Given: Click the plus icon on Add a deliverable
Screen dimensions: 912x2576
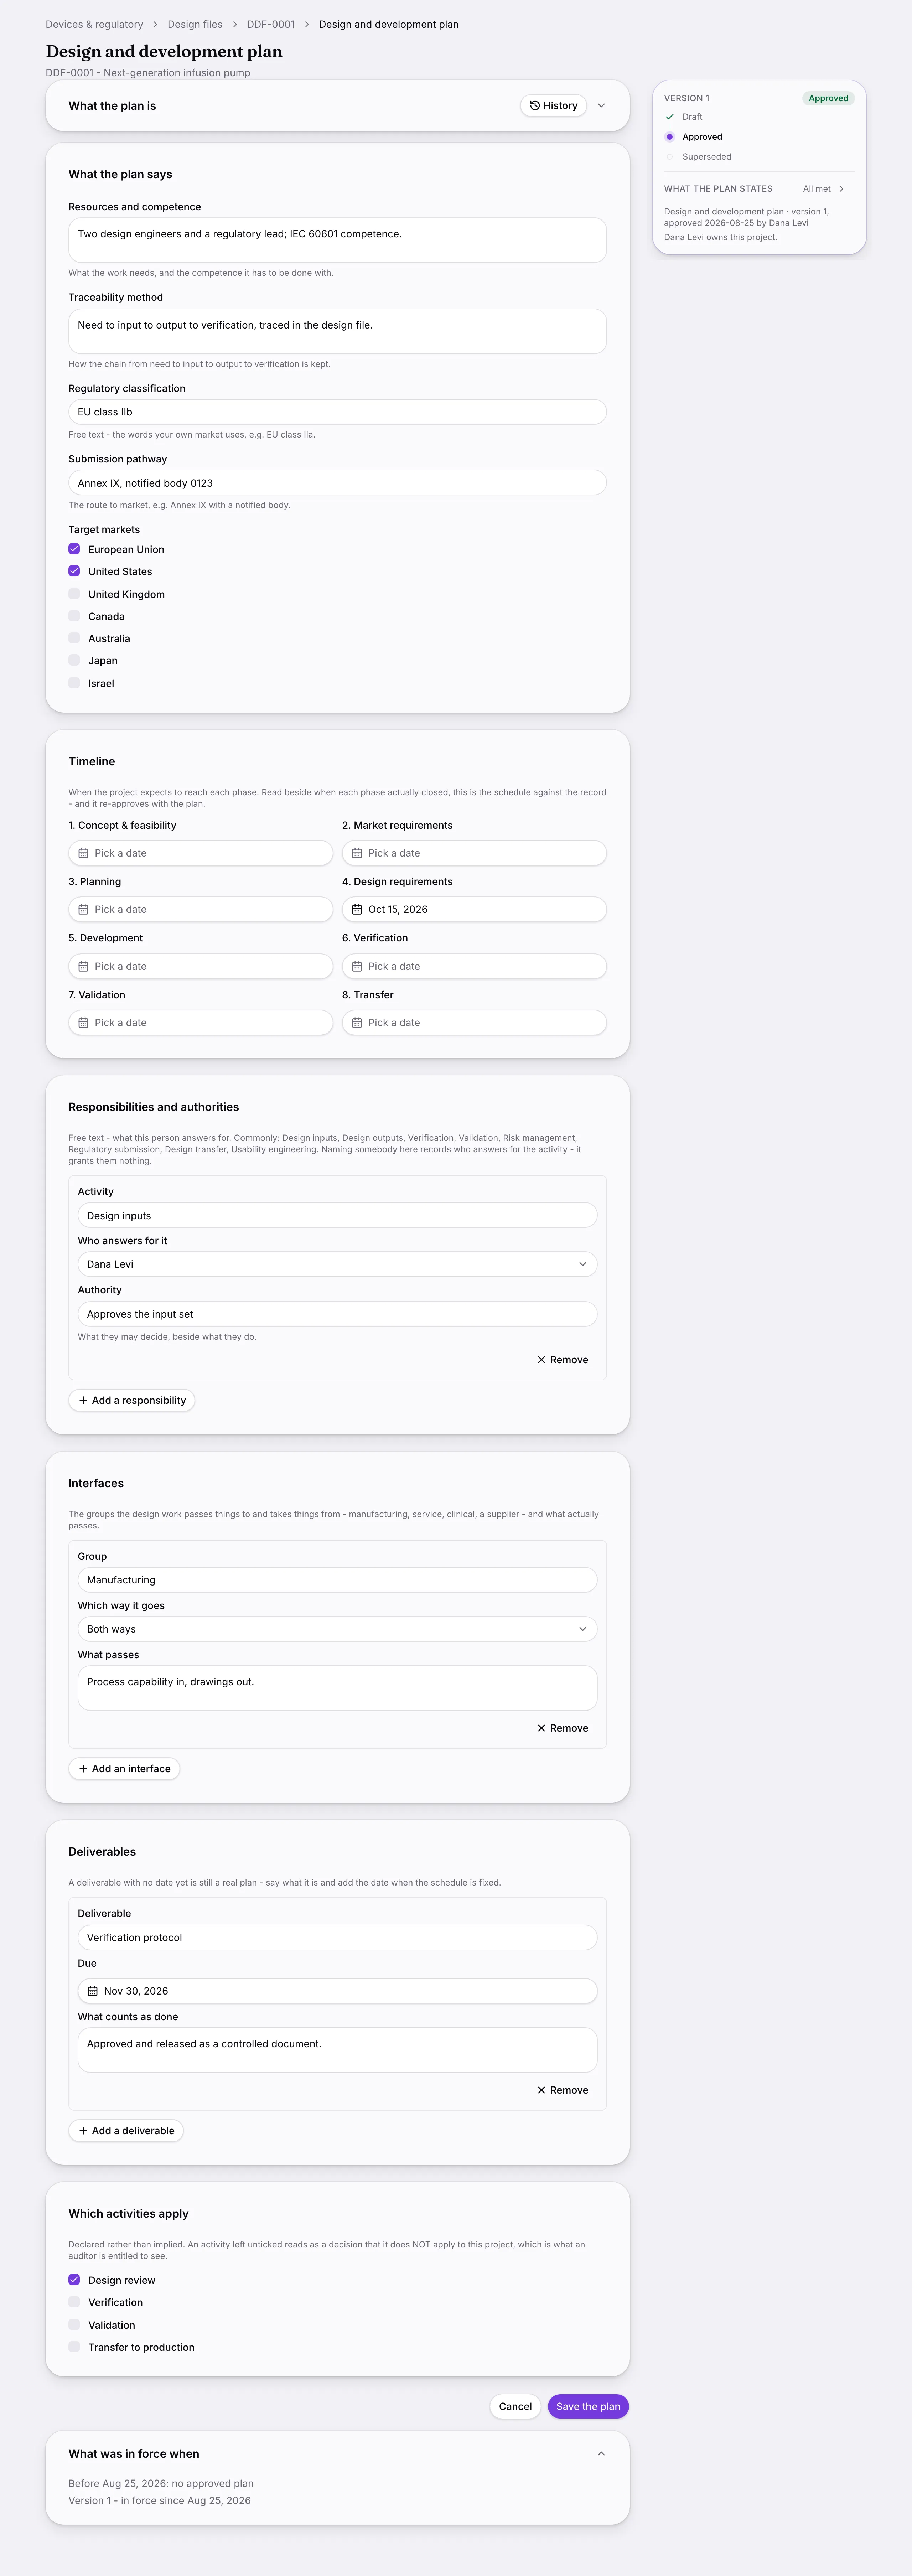Looking at the screenshot, I should 83,2131.
